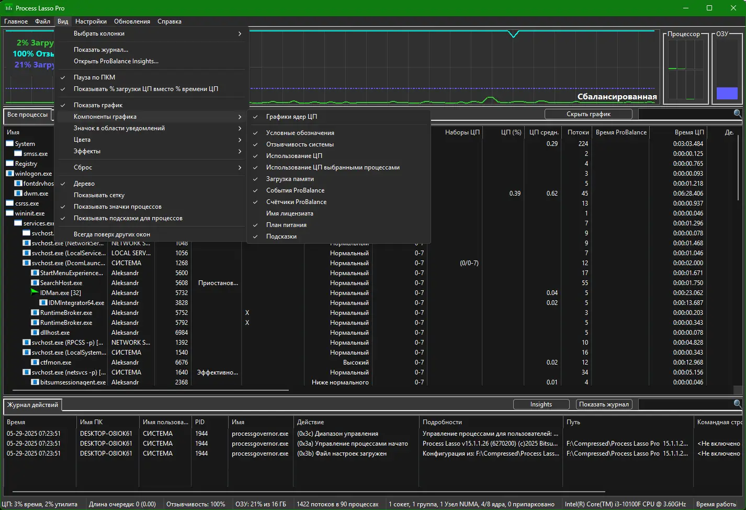Click the search magnifier icon above process list

tap(737, 114)
